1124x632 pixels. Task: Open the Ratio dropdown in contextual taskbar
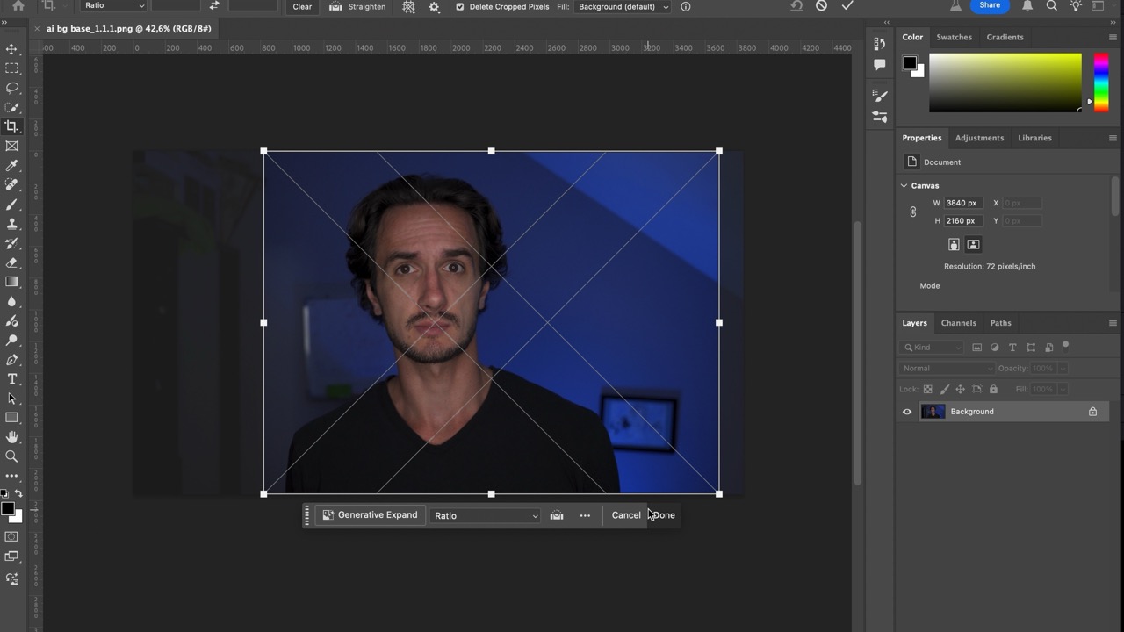[486, 515]
